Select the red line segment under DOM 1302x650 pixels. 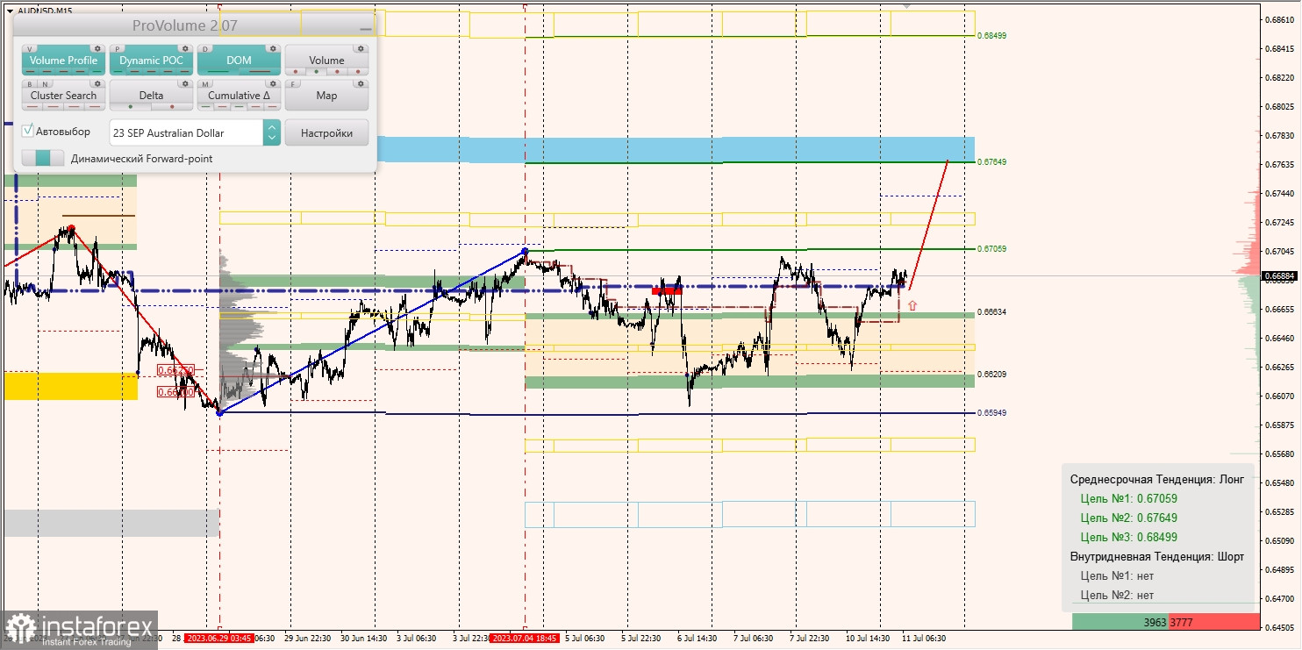(259, 72)
